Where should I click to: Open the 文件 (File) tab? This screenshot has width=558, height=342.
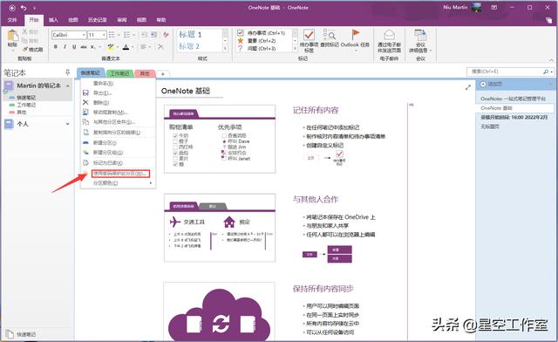tap(12, 20)
